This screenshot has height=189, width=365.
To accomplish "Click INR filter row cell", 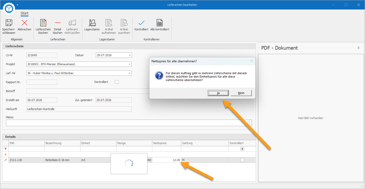I will tap(26, 149).
